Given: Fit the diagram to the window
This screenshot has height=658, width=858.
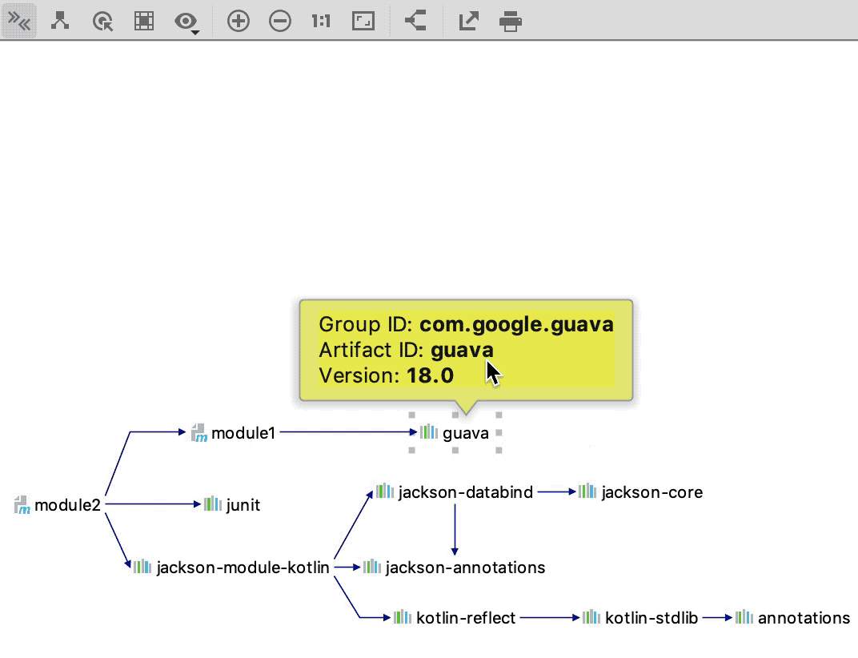Looking at the screenshot, I should pos(363,21).
